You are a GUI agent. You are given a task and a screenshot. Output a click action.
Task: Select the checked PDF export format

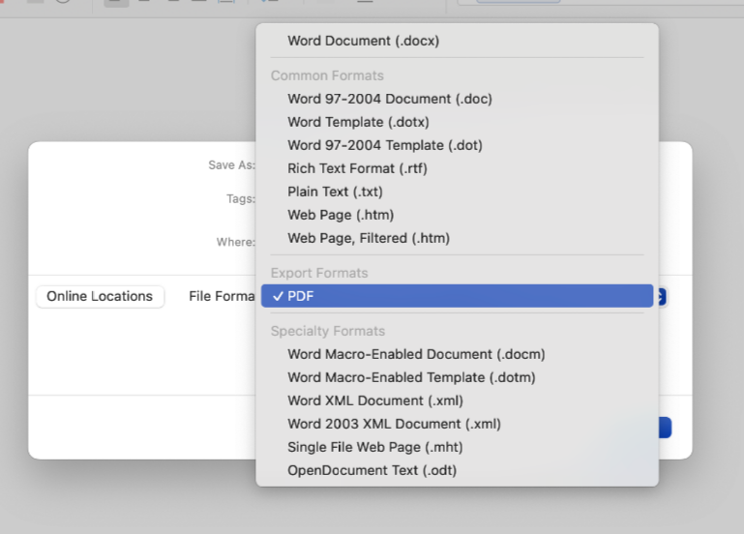457,296
